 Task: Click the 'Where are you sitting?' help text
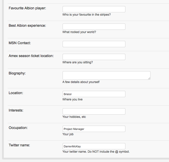click(x=78, y=62)
